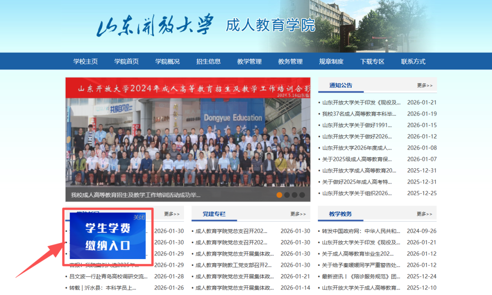Open the 学院首页 navigation menu
Image resolution: width=492 pixels, height=295 pixels.
(x=126, y=61)
